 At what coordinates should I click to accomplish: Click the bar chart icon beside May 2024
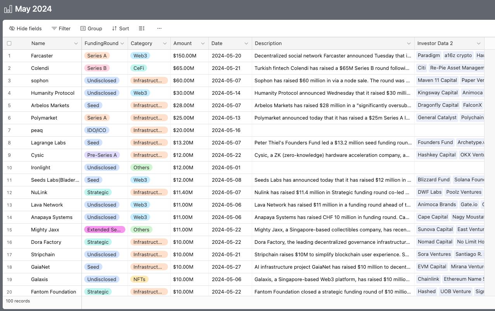pos(8,9)
